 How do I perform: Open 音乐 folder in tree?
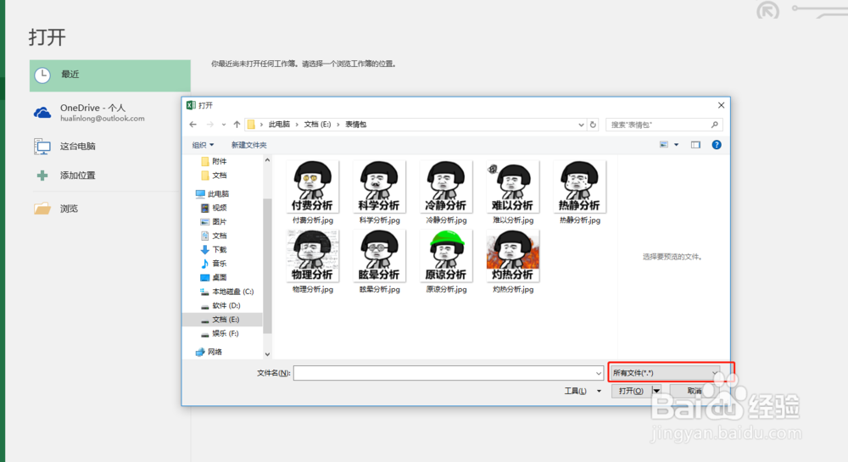tap(215, 264)
